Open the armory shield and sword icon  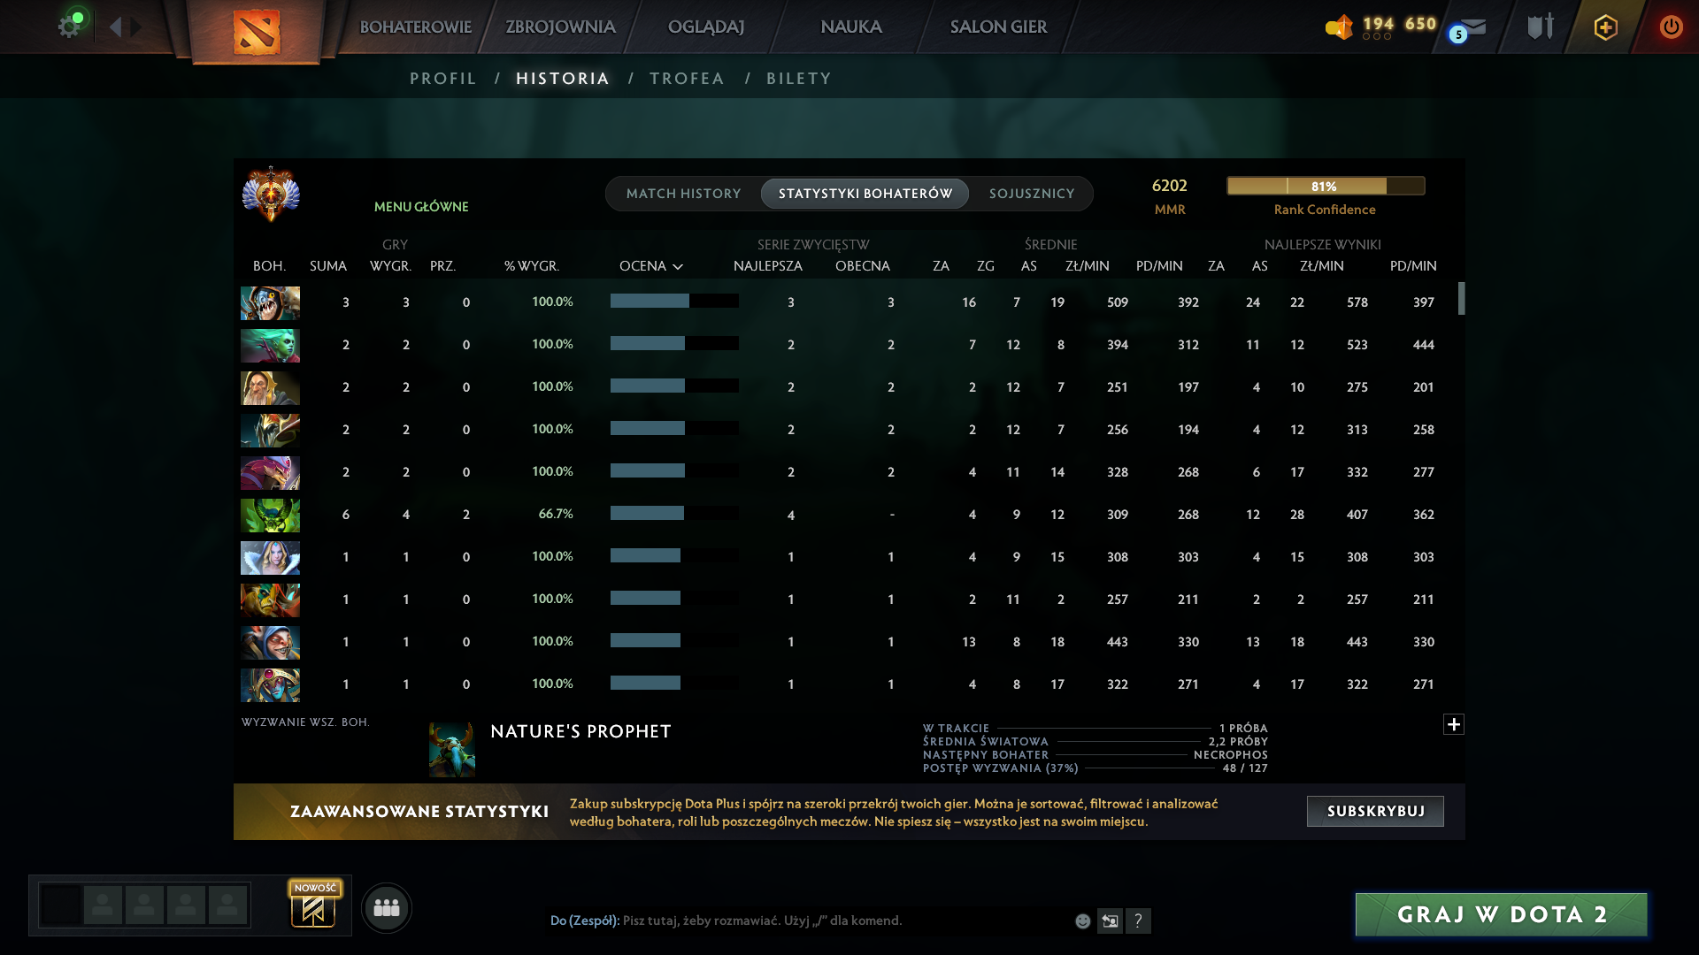click(1541, 27)
